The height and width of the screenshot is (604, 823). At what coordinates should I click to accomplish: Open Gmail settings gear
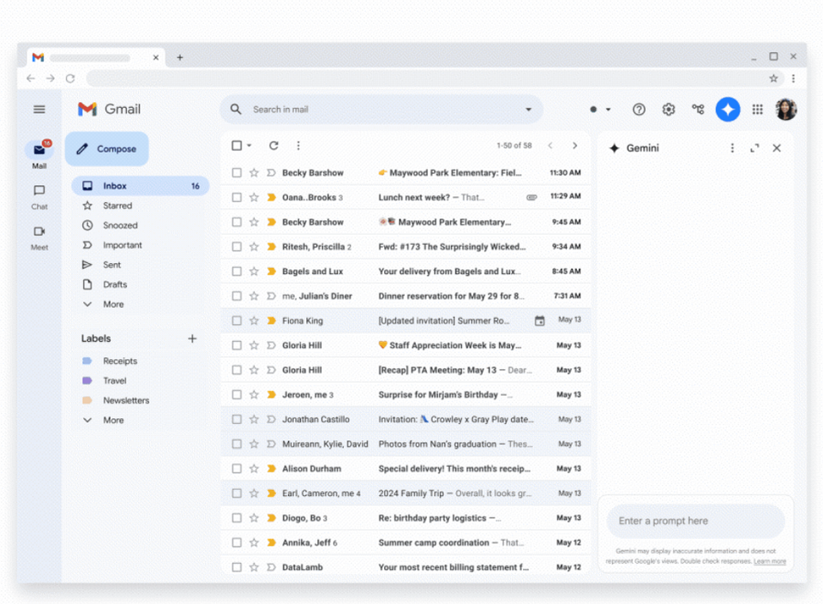click(669, 110)
